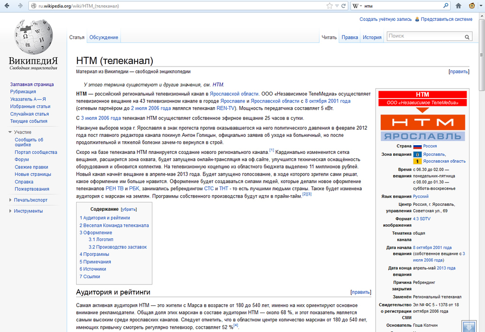Open Случайная статья in the sidebar

pos(30,114)
